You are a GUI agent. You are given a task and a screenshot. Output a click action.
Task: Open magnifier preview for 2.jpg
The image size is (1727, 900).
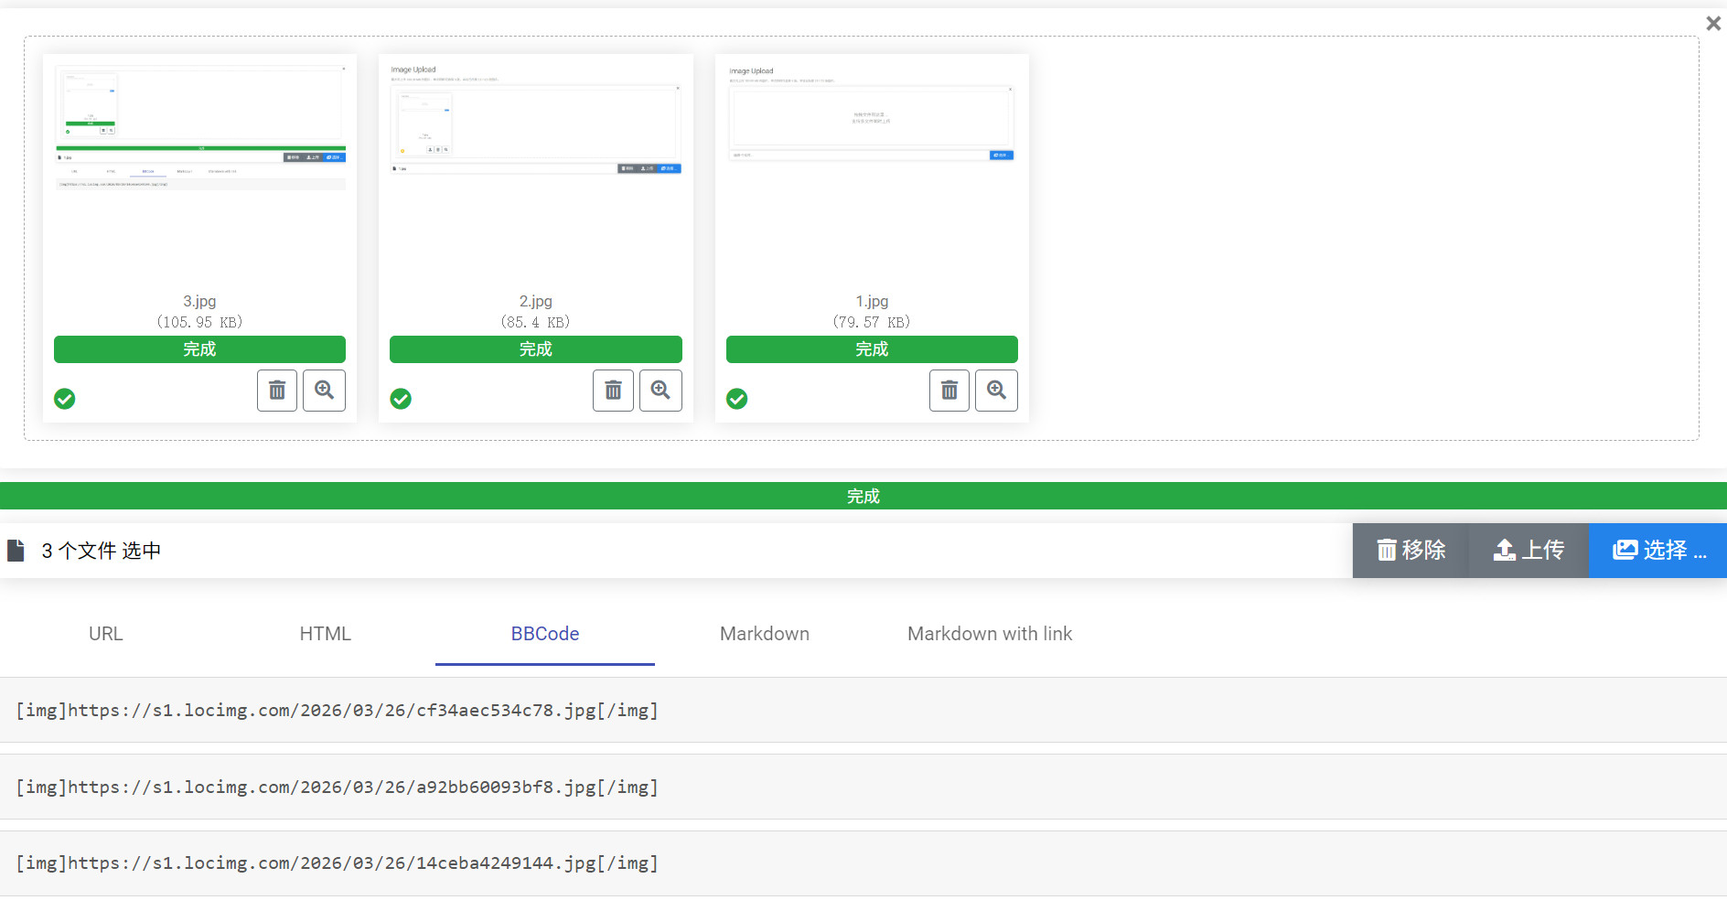point(660,391)
